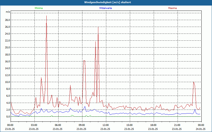This screenshot has height=132, width=212.
Task: Click the blue mean-value peak near 23:00
Action: 195,109
